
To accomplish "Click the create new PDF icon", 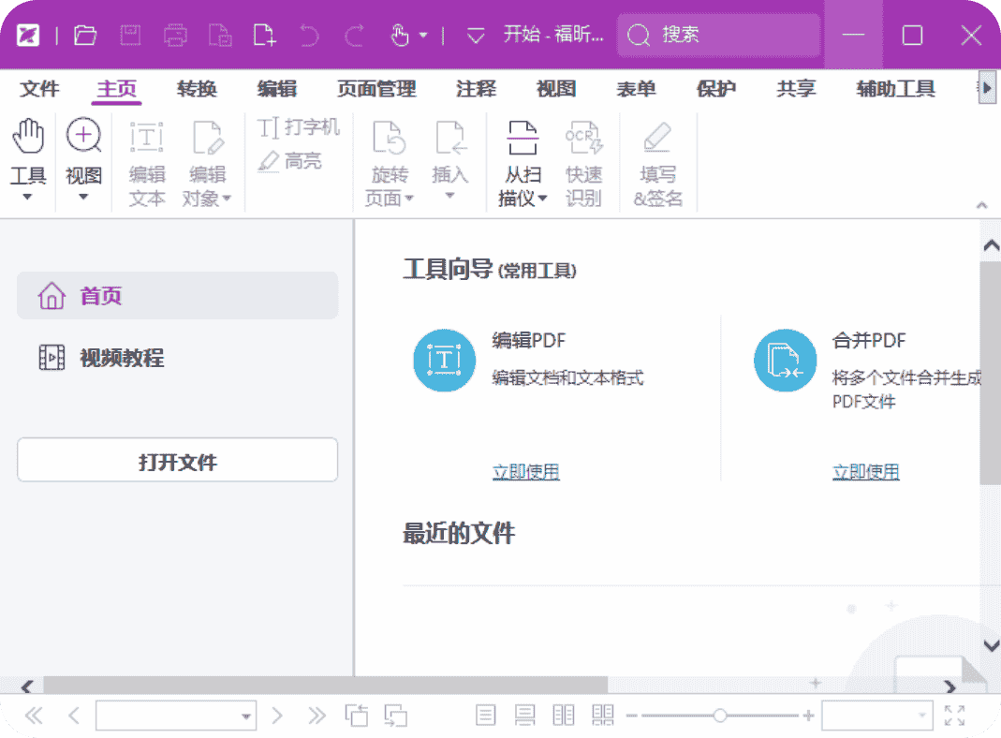I will (265, 36).
